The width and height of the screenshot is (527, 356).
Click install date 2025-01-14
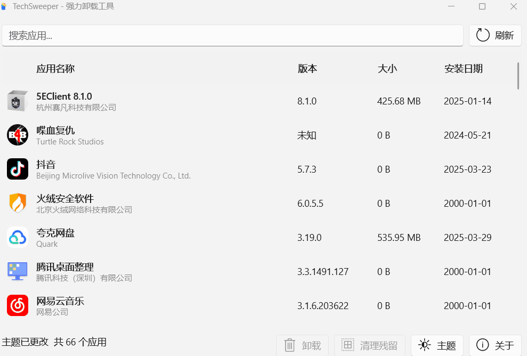point(467,101)
